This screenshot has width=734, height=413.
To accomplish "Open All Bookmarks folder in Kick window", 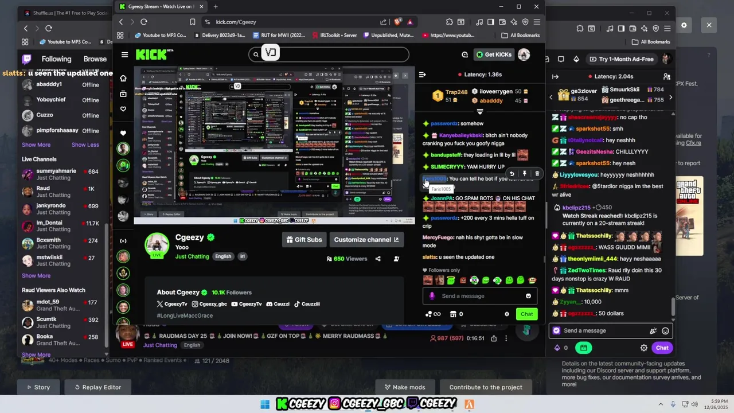I will pos(520,36).
